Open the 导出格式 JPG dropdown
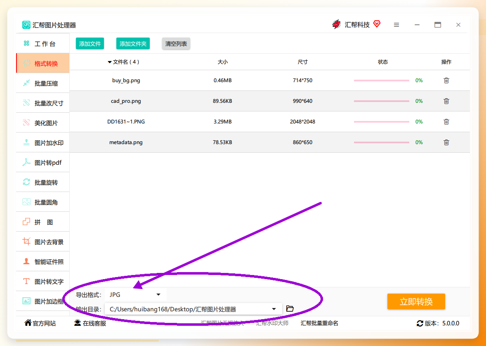Screen dimensions: 486x346 pos(135,295)
